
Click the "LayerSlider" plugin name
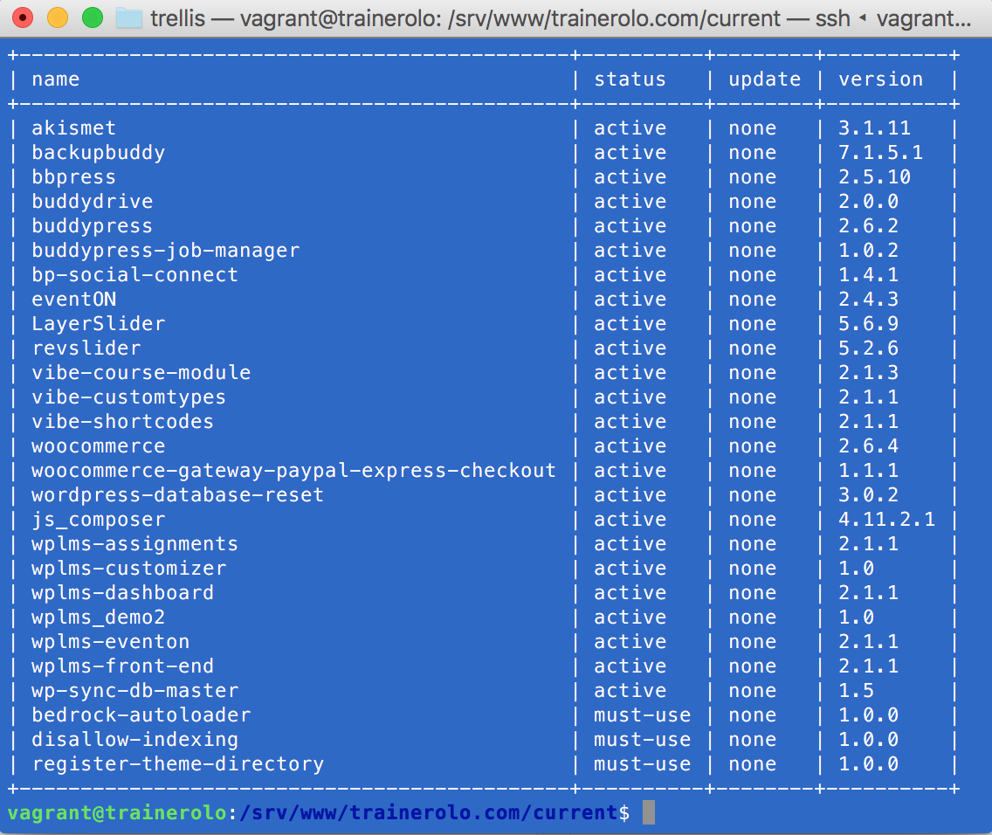tap(99, 324)
